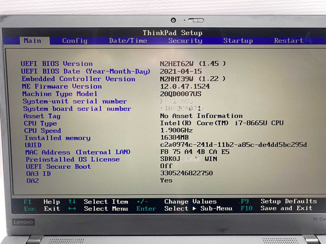Click the Select Sub-Menu legend
Screen dimensions: 326x244
(198, 208)
